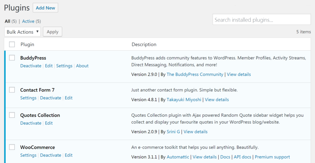The image size is (315, 163).
Task: Edit the Quotes Collection plugin
Action: pyautogui.click(x=49, y=123)
